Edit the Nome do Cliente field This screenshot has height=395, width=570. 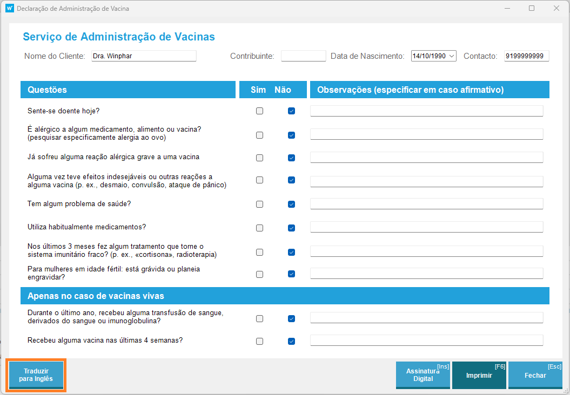click(x=143, y=56)
